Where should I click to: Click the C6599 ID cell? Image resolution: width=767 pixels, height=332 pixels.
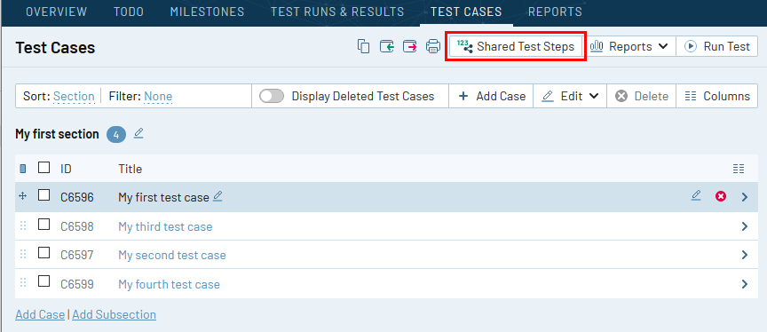click(x=77, y=285)
